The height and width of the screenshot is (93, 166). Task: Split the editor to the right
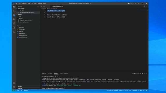[144, 6]
